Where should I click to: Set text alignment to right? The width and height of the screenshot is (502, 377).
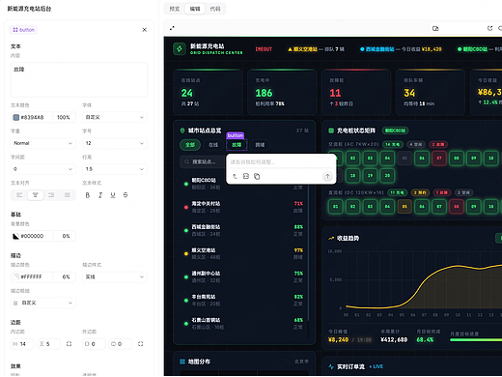[x=51, y=195]
